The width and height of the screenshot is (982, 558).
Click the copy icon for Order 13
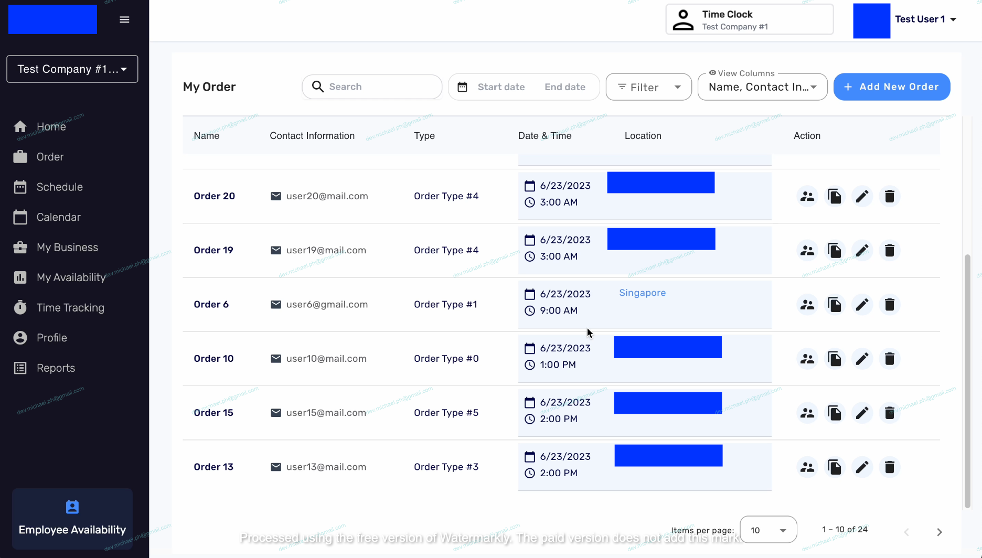[x=834, y=467]
